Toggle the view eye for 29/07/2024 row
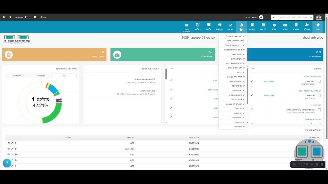 (x=8, y=143)
